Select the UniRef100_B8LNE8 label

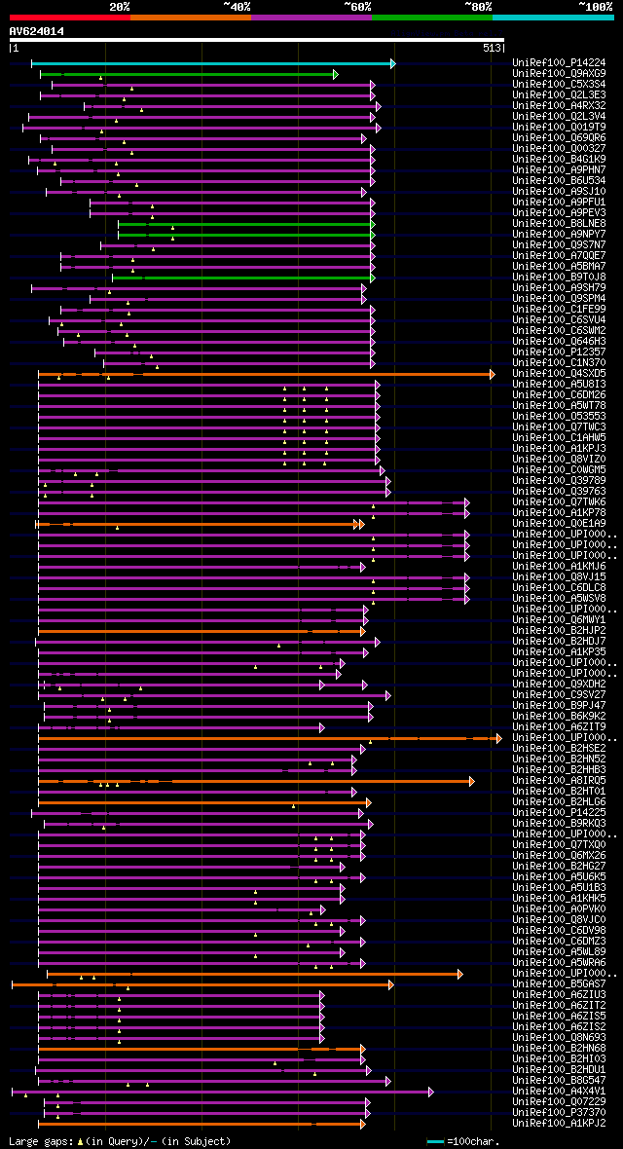559,224
